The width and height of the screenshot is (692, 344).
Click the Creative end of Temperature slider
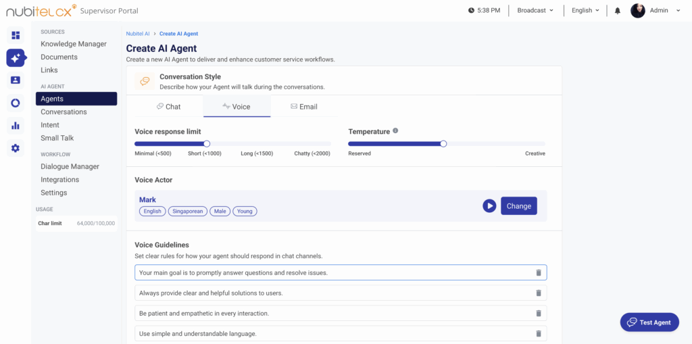[535, 153]
